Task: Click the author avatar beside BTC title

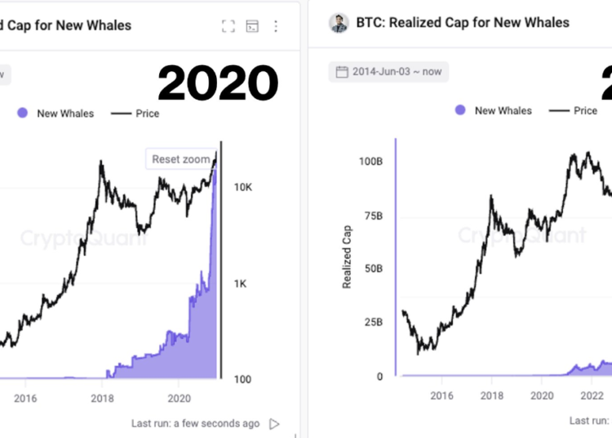Action: [x=339, y=23]
